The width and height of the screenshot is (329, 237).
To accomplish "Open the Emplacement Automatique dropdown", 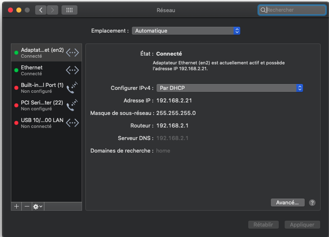I will point(186,31).
